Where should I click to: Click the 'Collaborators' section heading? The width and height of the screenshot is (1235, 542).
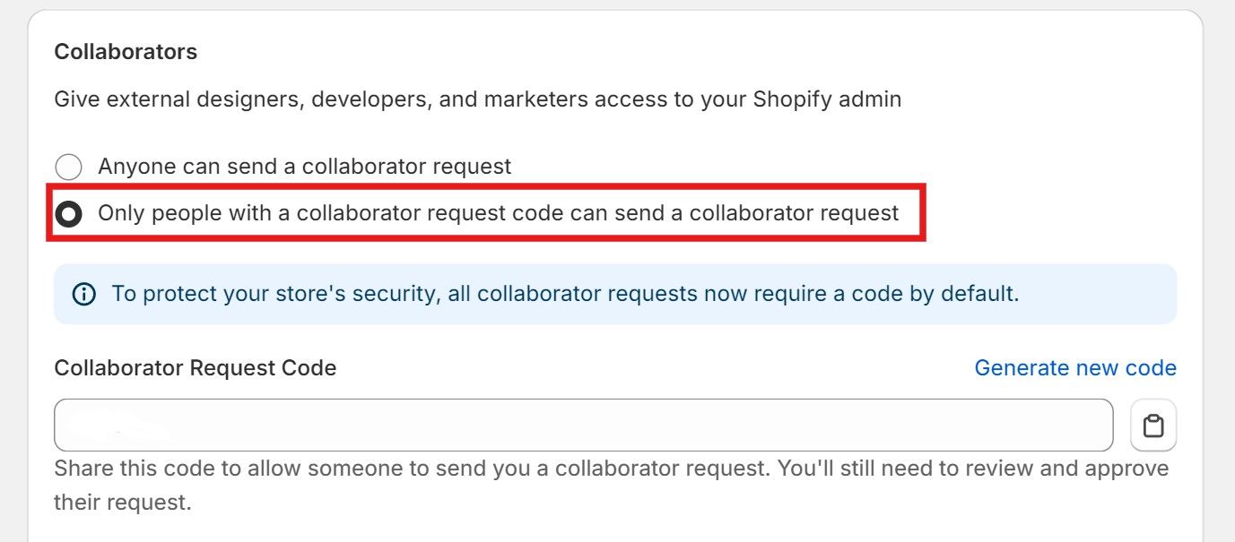coord(126,52)
